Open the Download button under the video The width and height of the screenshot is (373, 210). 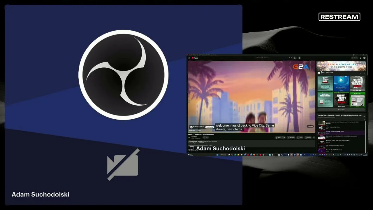point(308,137)
